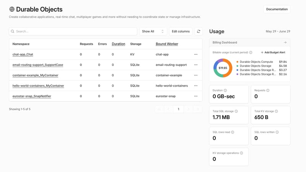Go to the next page of results

click(188, 109)
